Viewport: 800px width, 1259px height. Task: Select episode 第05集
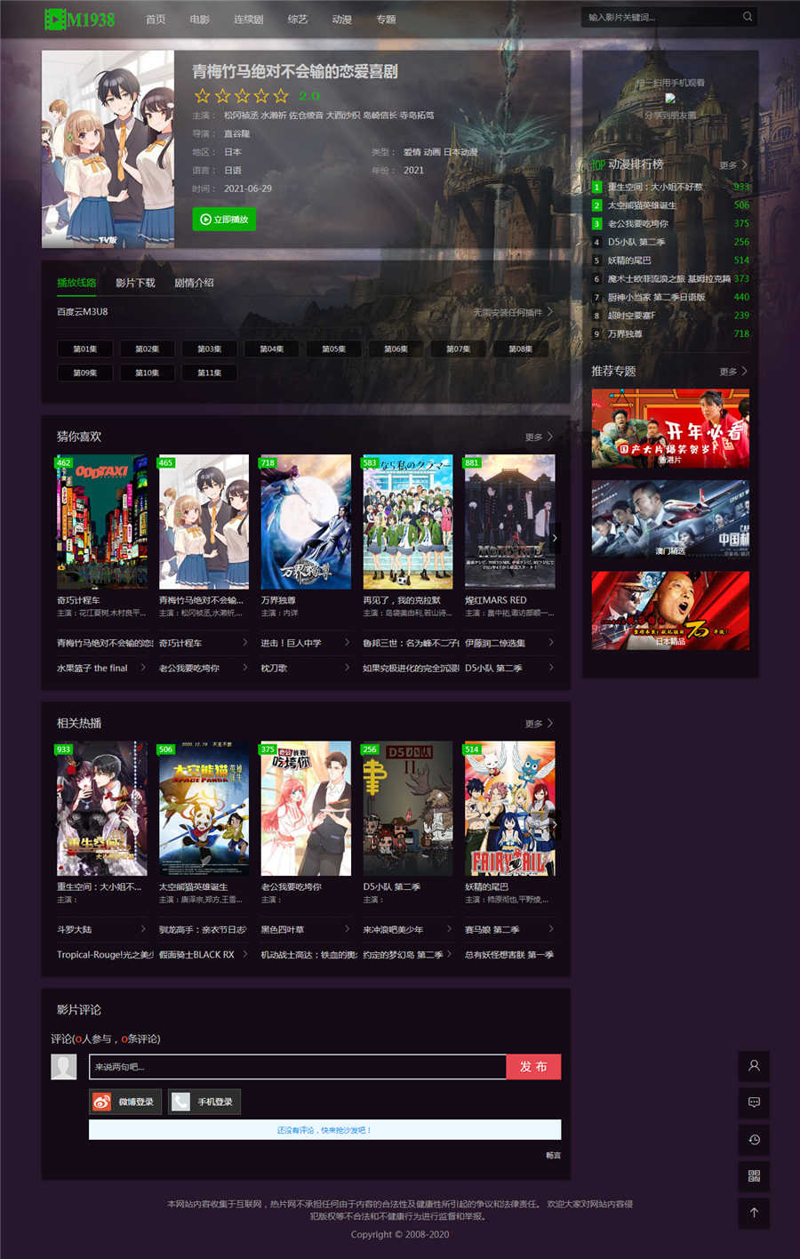[333, 349]
